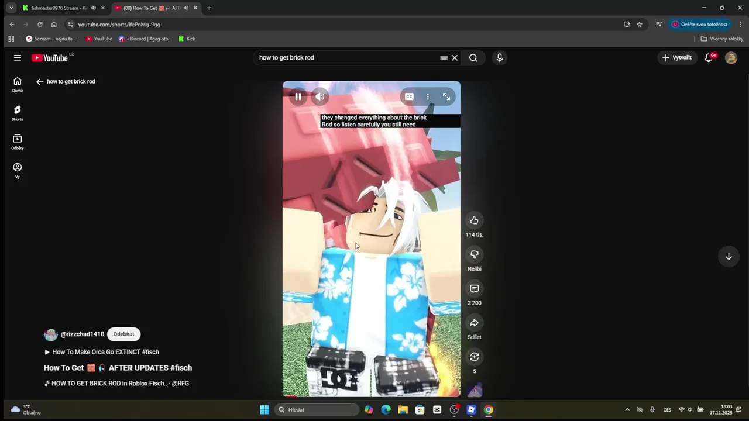
Task: Install app icon in address bar
Action: coord(627,25)
